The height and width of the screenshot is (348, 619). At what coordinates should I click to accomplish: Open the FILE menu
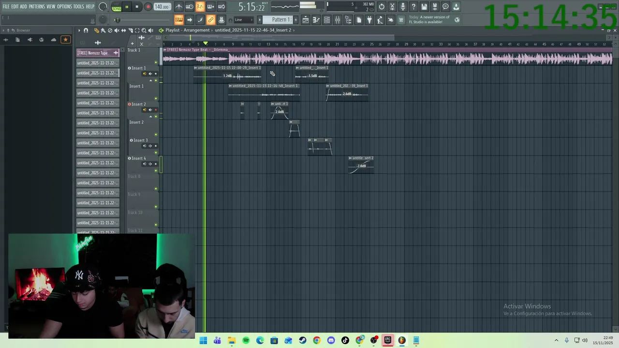click(x=6, y=7)
